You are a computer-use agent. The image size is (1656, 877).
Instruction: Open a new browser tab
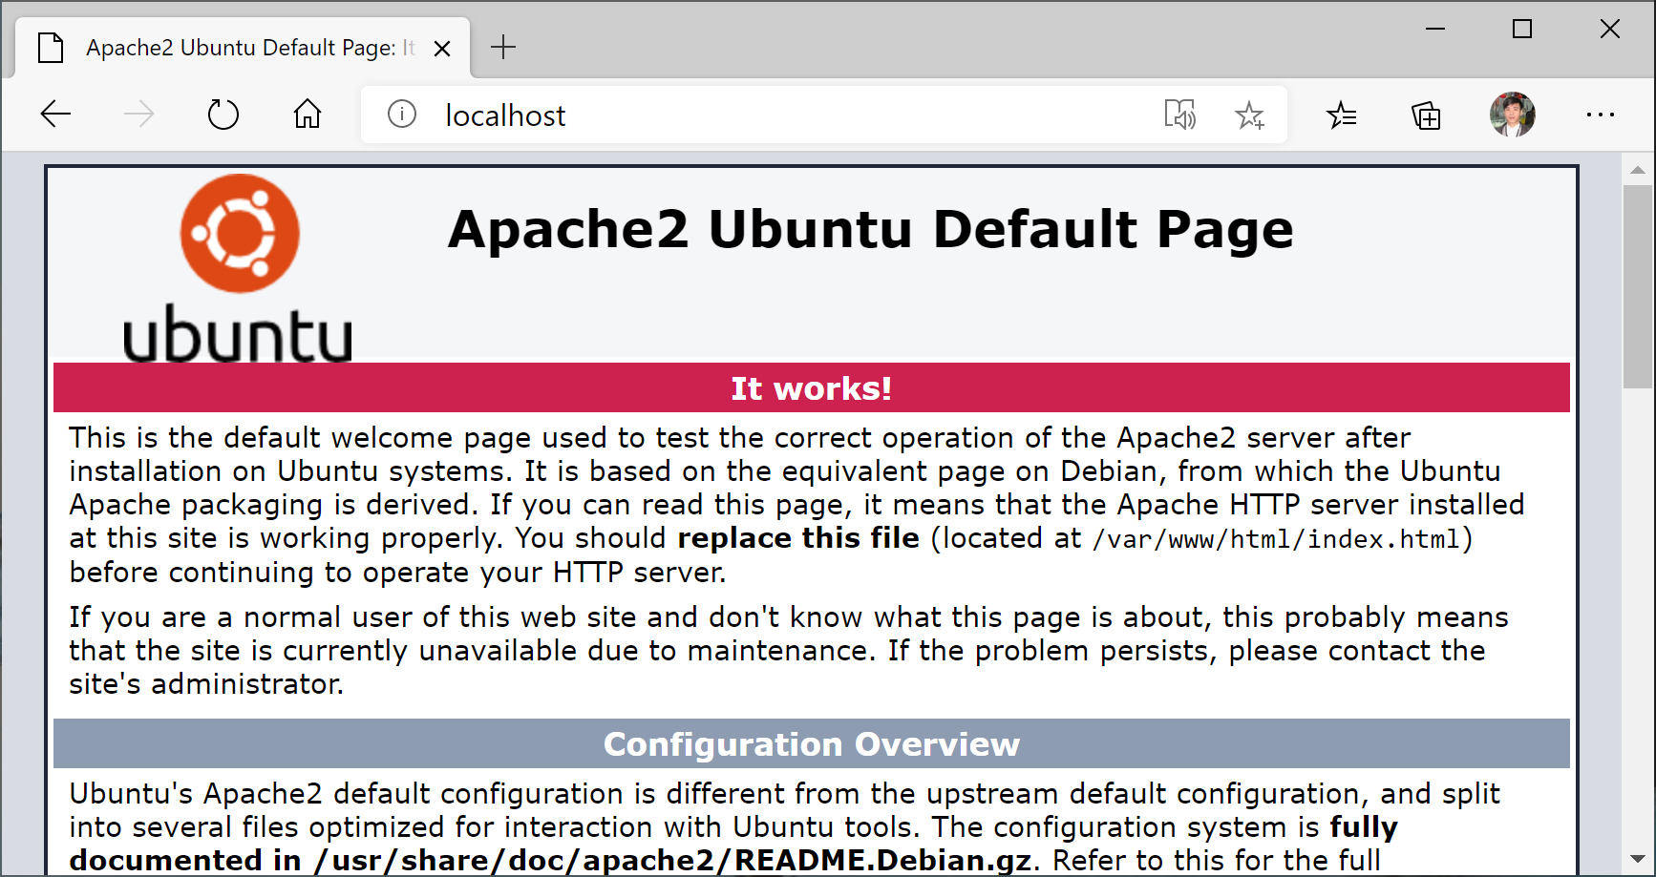pos(502,47)
